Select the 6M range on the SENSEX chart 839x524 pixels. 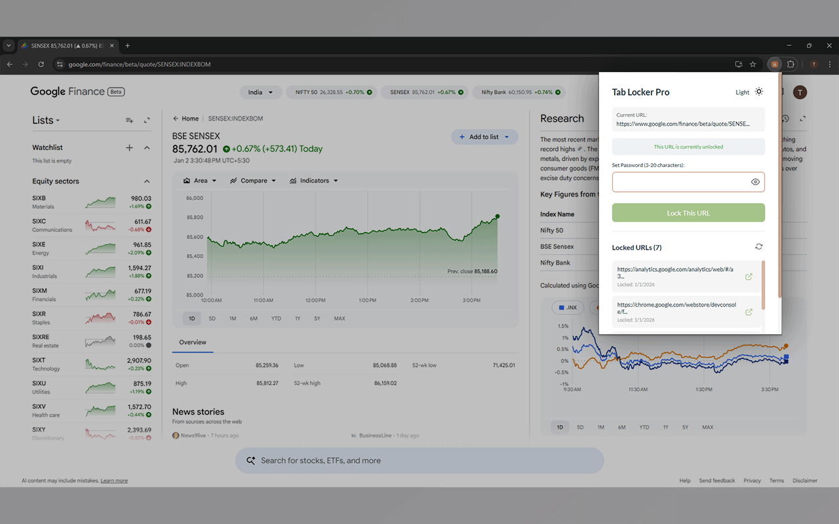pyautogui.click(x=254, y=319)
